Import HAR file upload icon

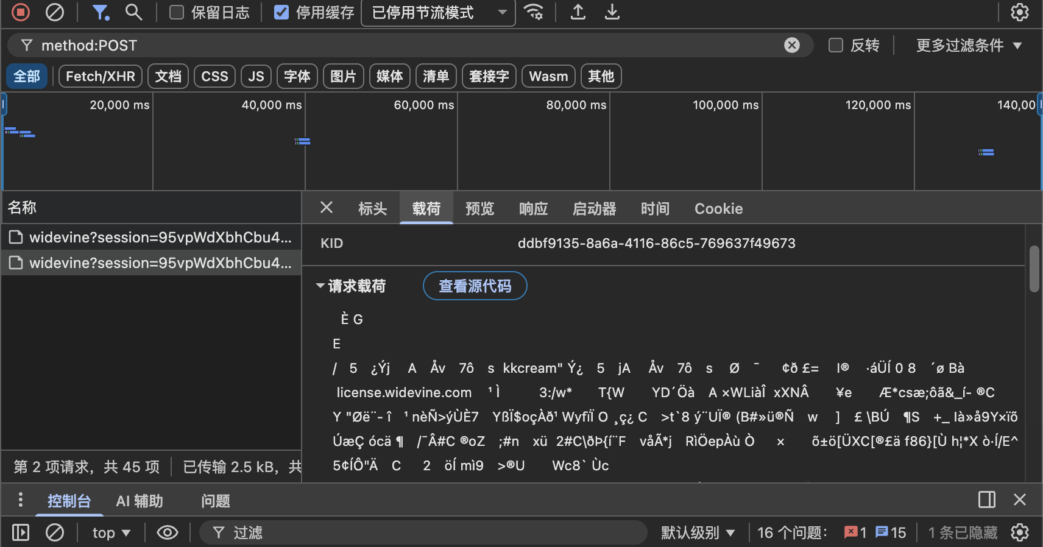click(578, 12)
